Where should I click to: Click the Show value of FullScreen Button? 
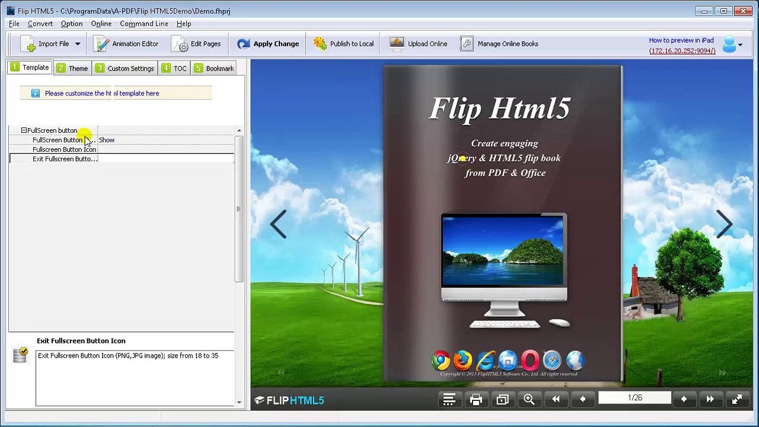point(107,140)
